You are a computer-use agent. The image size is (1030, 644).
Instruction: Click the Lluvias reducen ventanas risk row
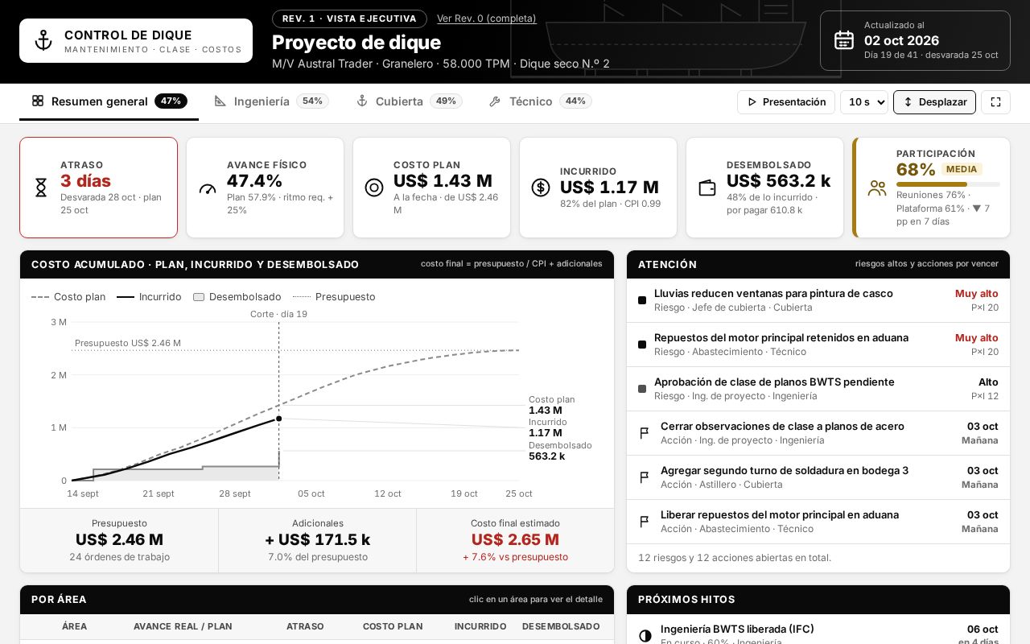[818, 300]
